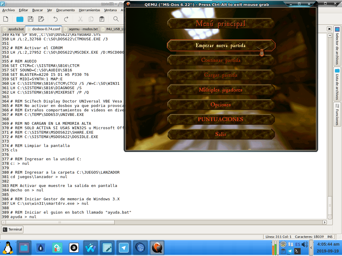This screenshot has height=256, width=342.
Task: Click the taskbar clock showing 4:05:44 am
Action: [328, 244]
